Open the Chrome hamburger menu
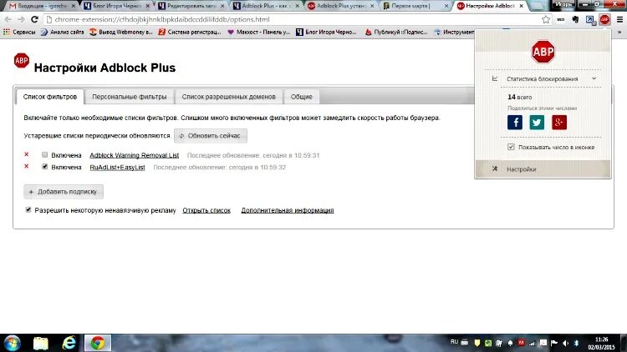This screenshot has height=352, width=627. [x=619, y=19]
